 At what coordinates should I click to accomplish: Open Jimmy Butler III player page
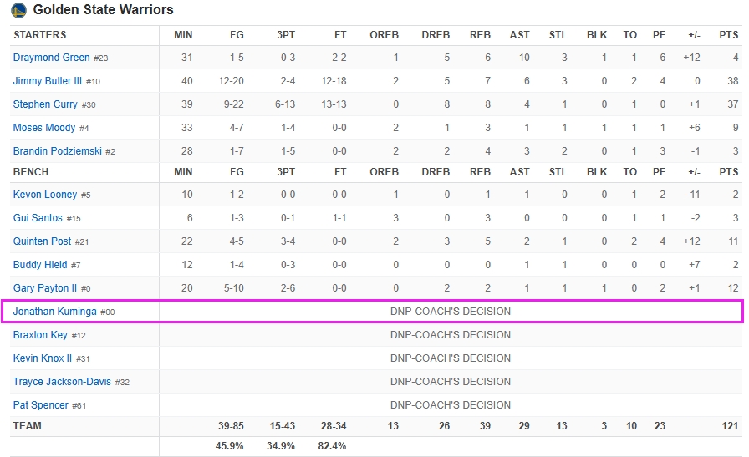click(x=48, y=81)
